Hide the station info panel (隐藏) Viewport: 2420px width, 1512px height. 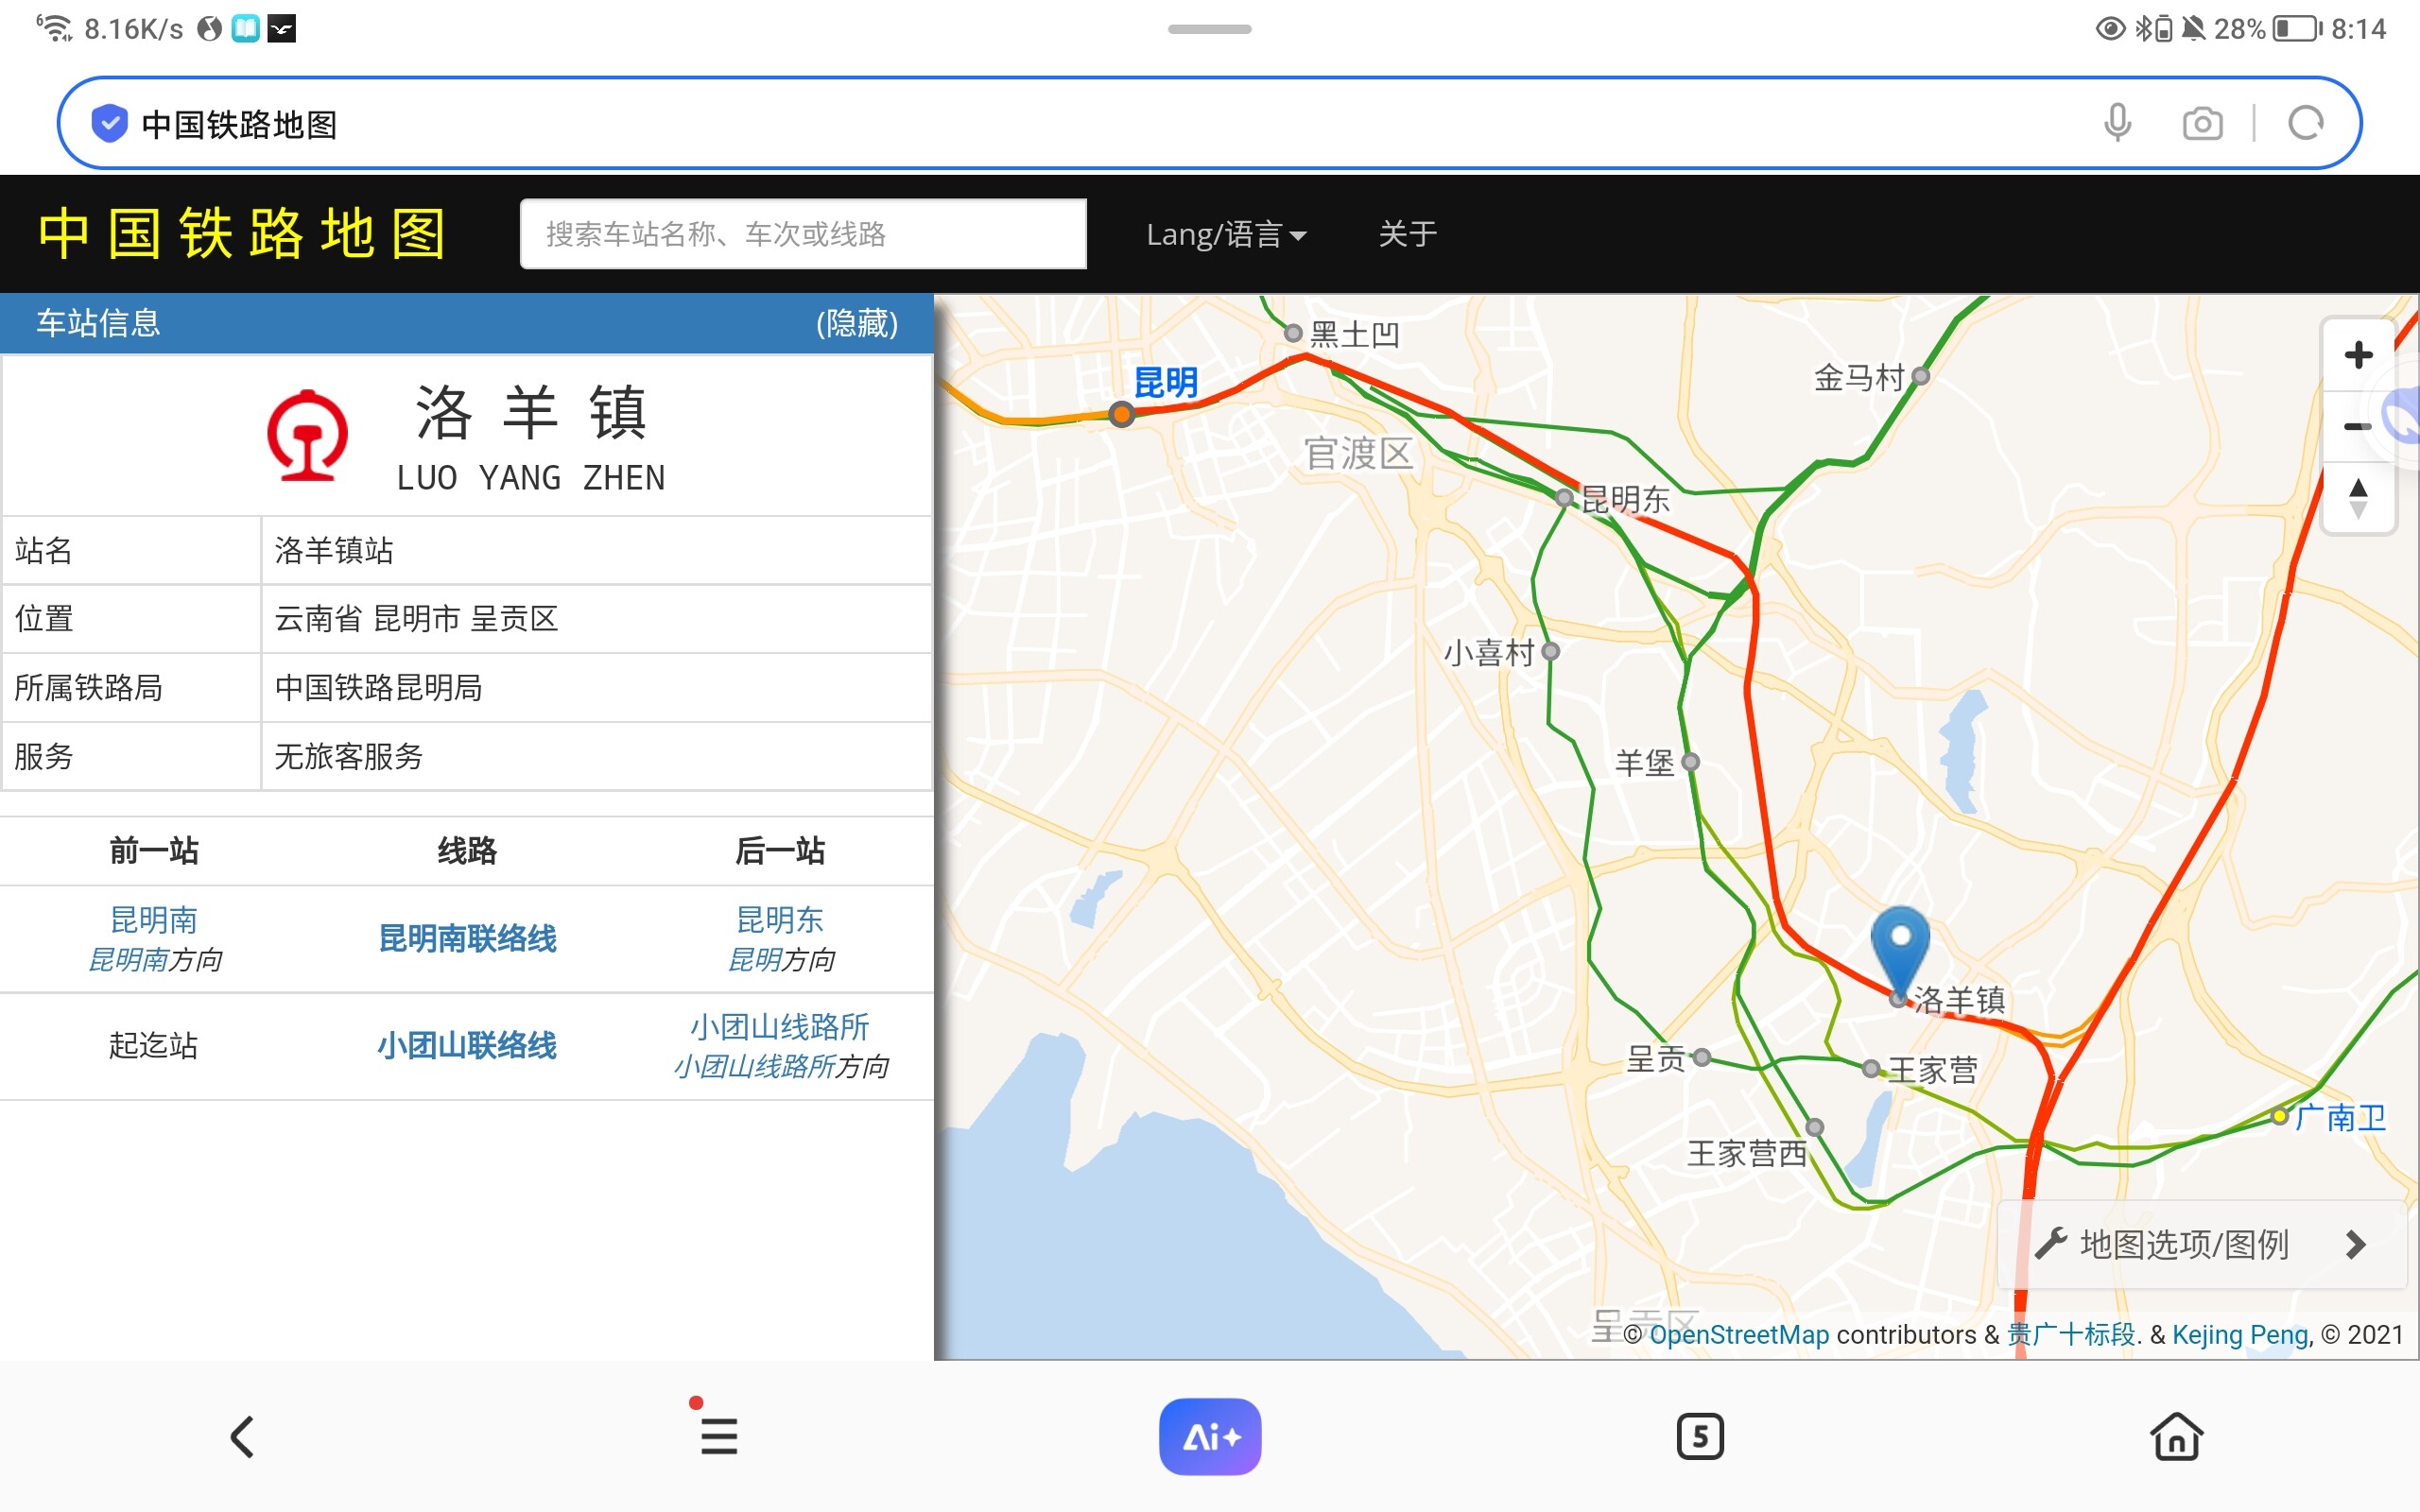pyautogui.click(x=856, y=323)
